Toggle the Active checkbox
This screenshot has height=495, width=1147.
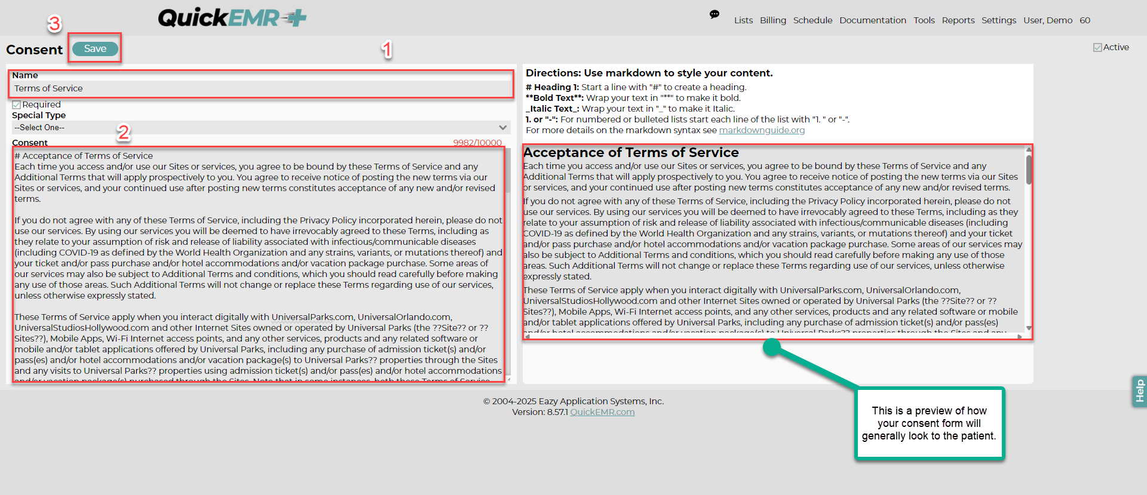(1097, 47)
